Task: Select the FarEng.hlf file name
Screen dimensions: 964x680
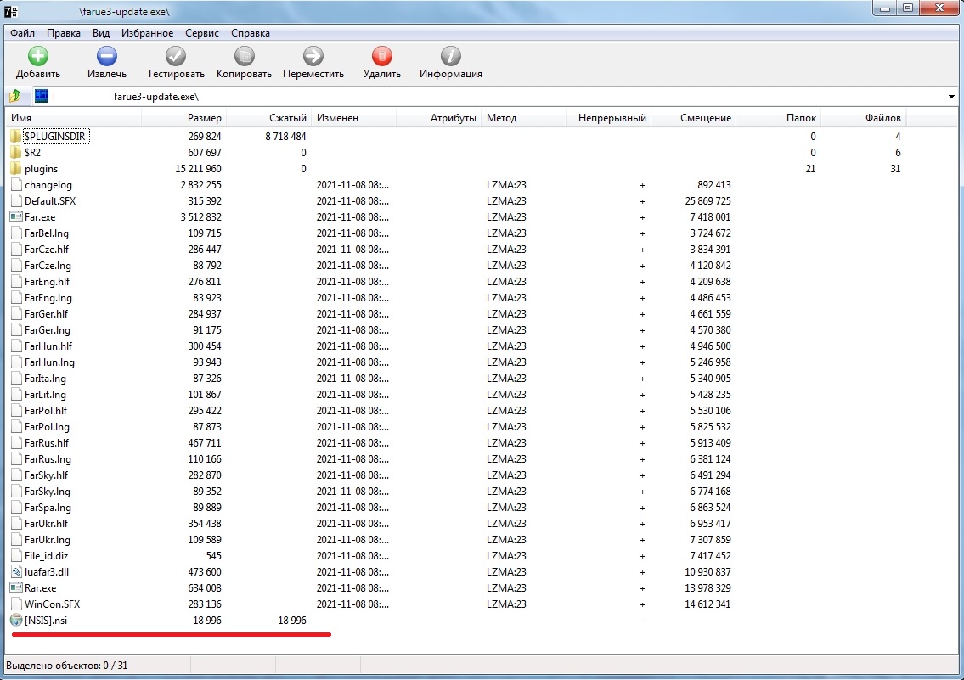Action: (48, 281)
